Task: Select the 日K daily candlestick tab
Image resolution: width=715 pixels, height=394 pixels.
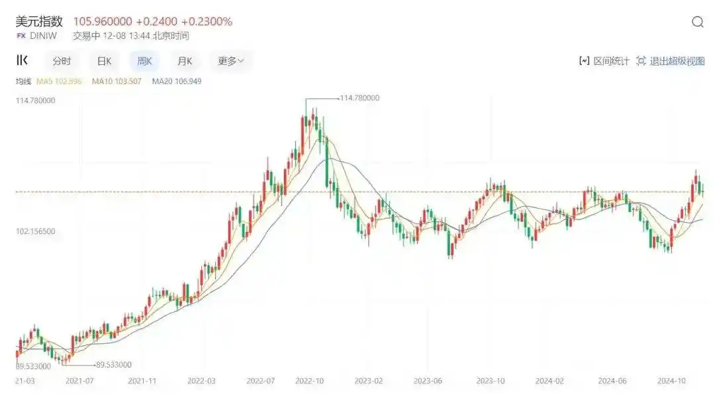Action: click(104, 61)
